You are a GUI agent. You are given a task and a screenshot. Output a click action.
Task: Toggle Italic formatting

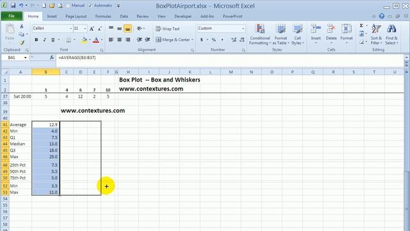pos(44,40)
